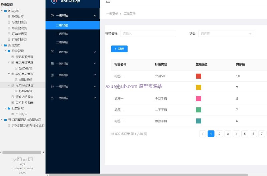267x176 pixels.
Task: Click the 全新手机 table cell
Action: 161,98
